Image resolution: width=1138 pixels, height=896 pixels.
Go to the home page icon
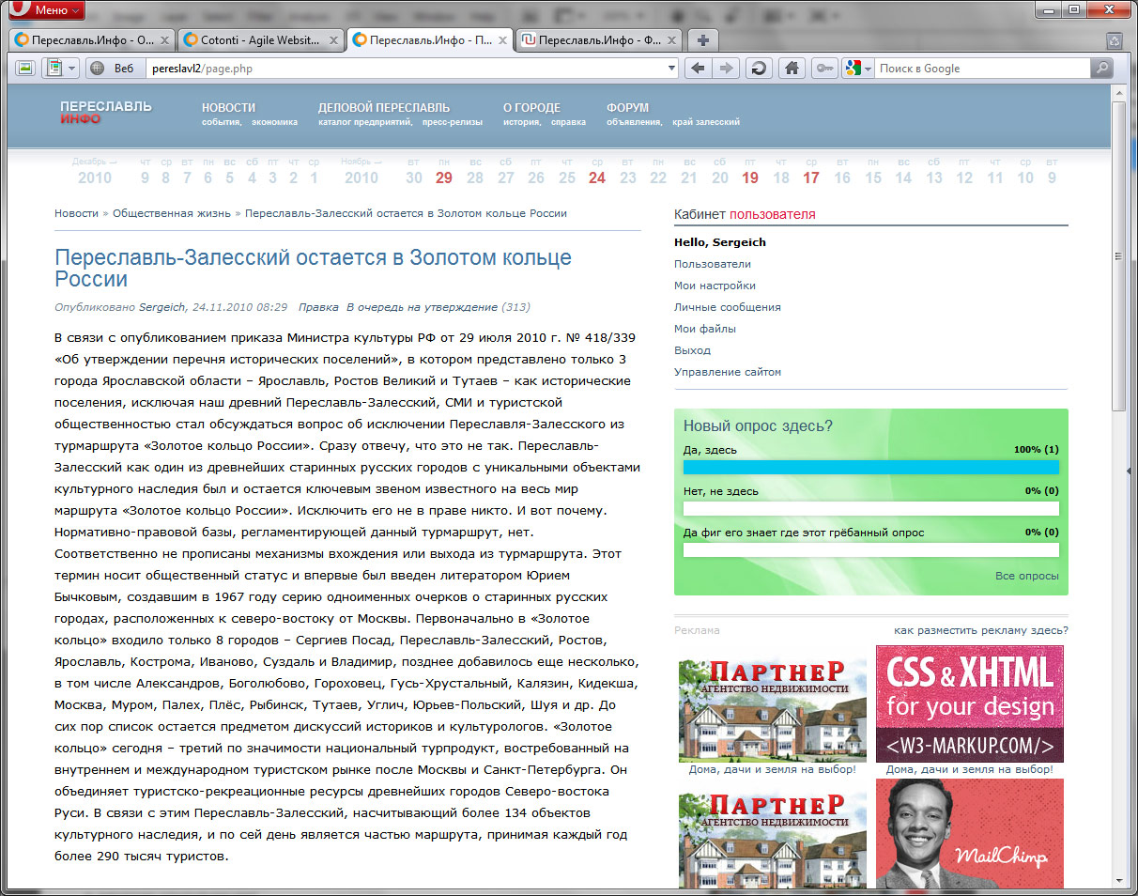click(792, 69)
